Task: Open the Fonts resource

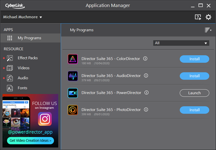Action: 22,88
